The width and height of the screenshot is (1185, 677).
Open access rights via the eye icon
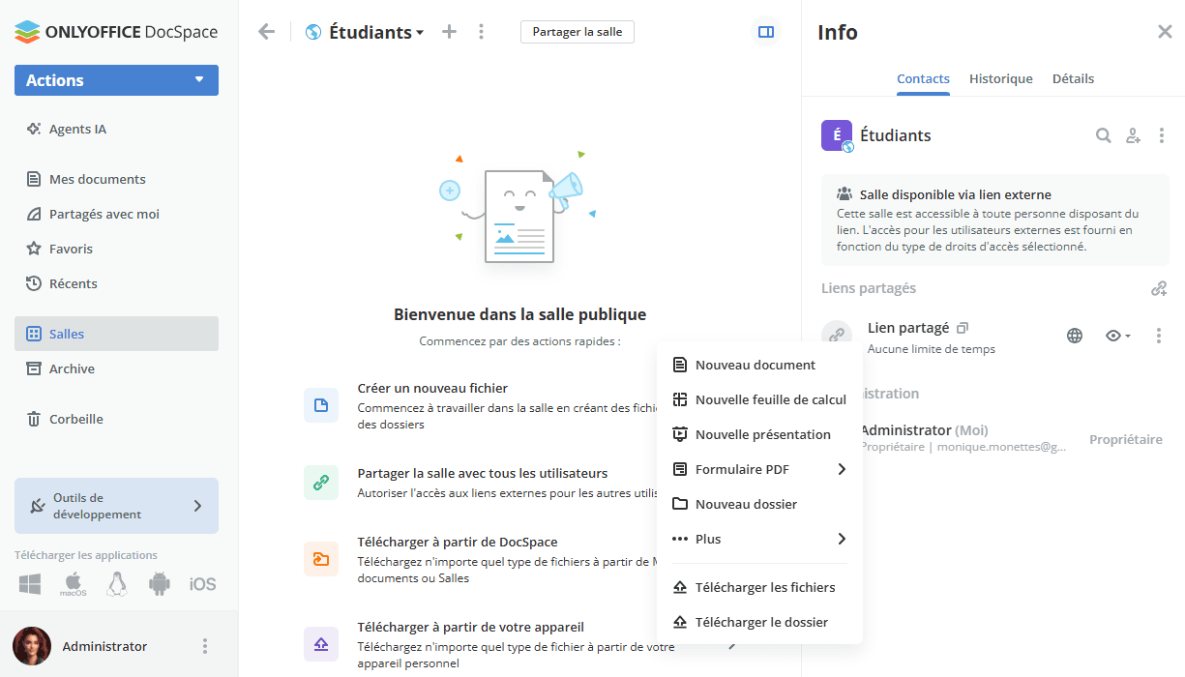(x=1116, y=335)
